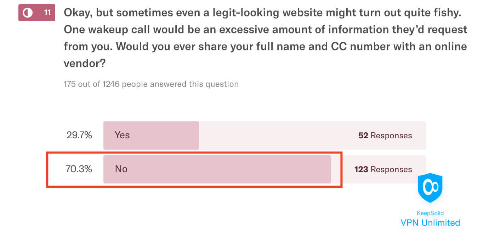The height and width of the screenshot is (241, 478).
Task: Open the 123 Responses count
Action: tap(383, 169)
